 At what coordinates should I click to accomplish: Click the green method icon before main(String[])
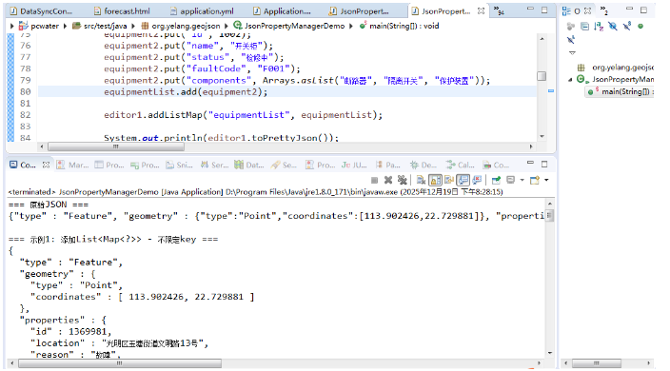coord(591,91)
